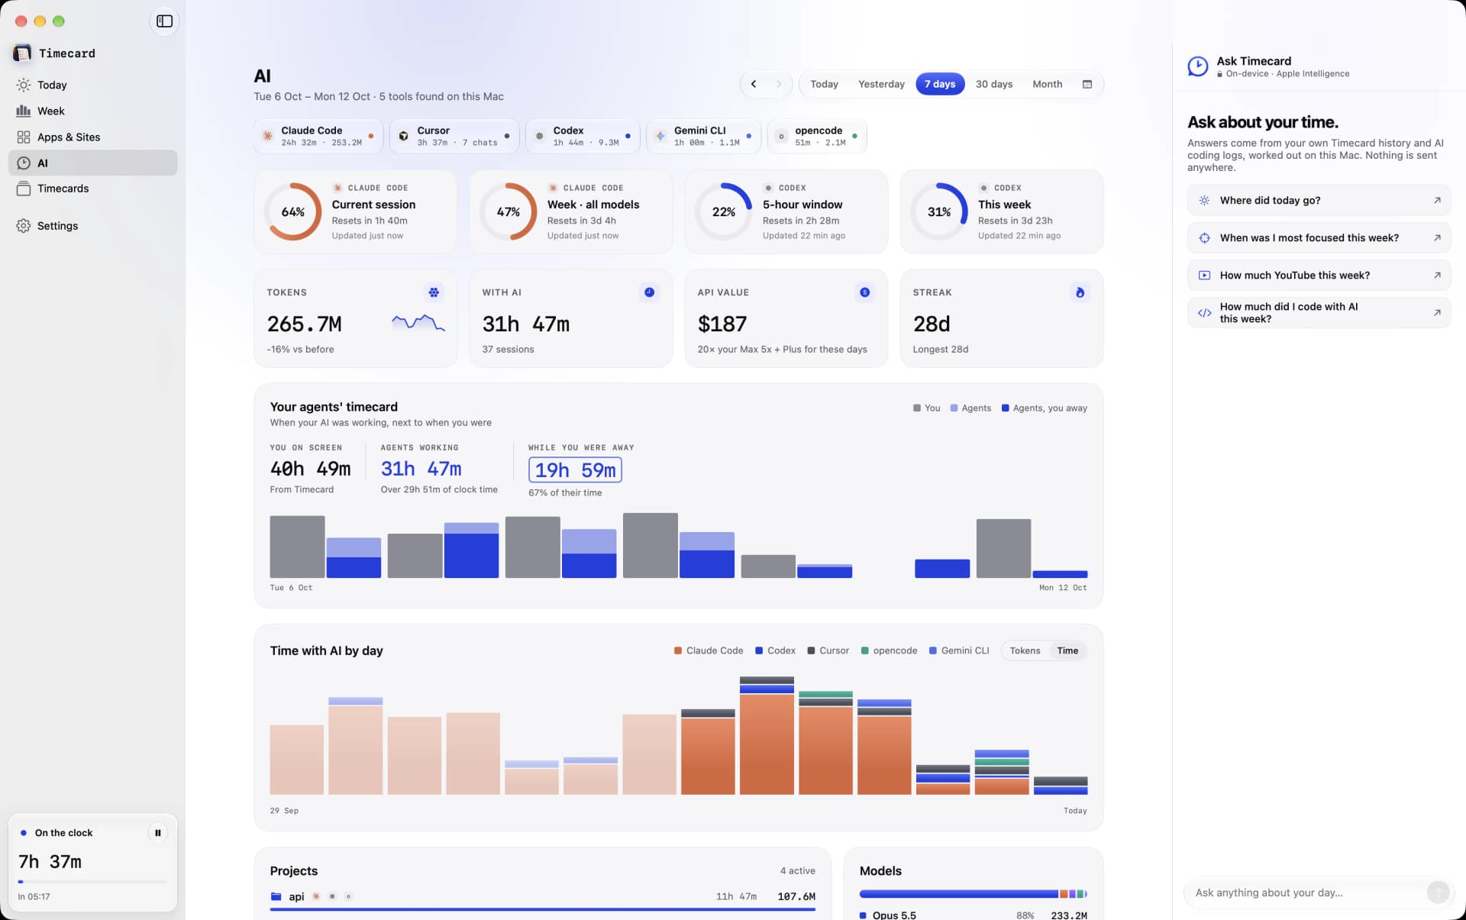Image resolution: width=1466 pixels, height=920 pixels.
Task: Click the With AI clock icon
Action: point(649,292)
